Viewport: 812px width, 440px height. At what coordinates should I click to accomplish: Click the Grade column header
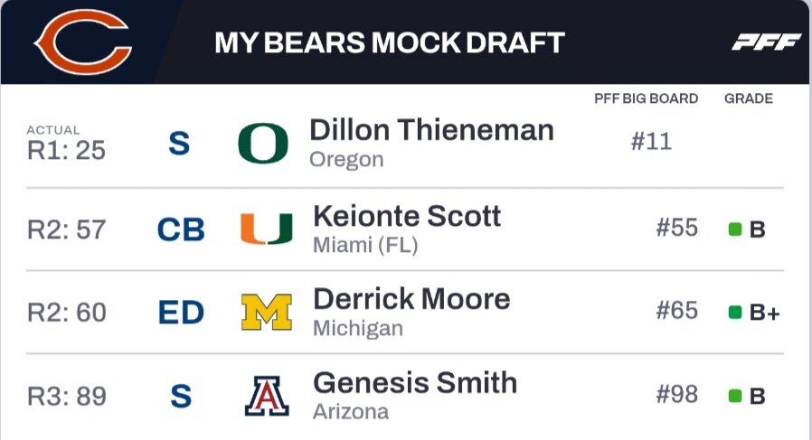(748, 98)
